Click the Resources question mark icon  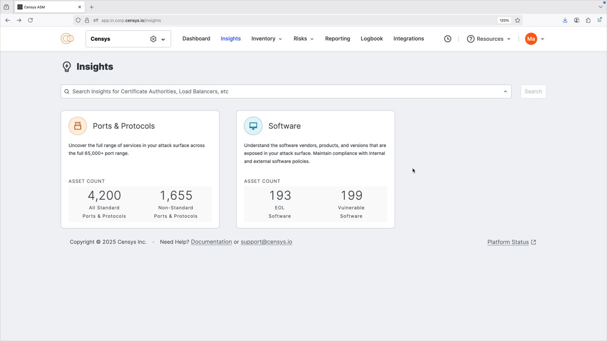pos(470,39)
